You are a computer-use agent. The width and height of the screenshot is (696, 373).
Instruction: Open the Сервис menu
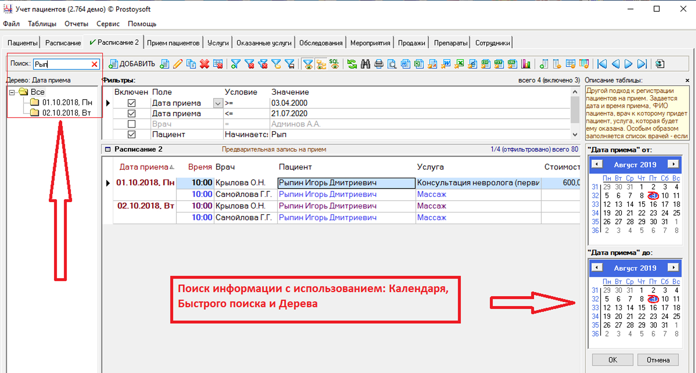[x=108, y=24]
